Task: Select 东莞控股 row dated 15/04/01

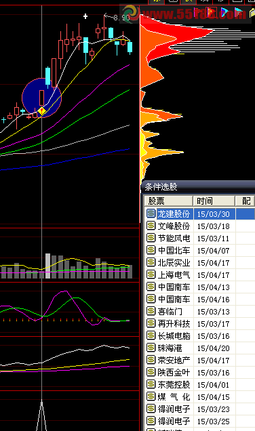Action: point(200,384)
